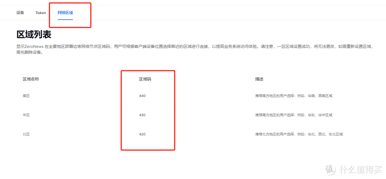Click the 华北、西北、东北区域 description for 北区

[299, 134]
